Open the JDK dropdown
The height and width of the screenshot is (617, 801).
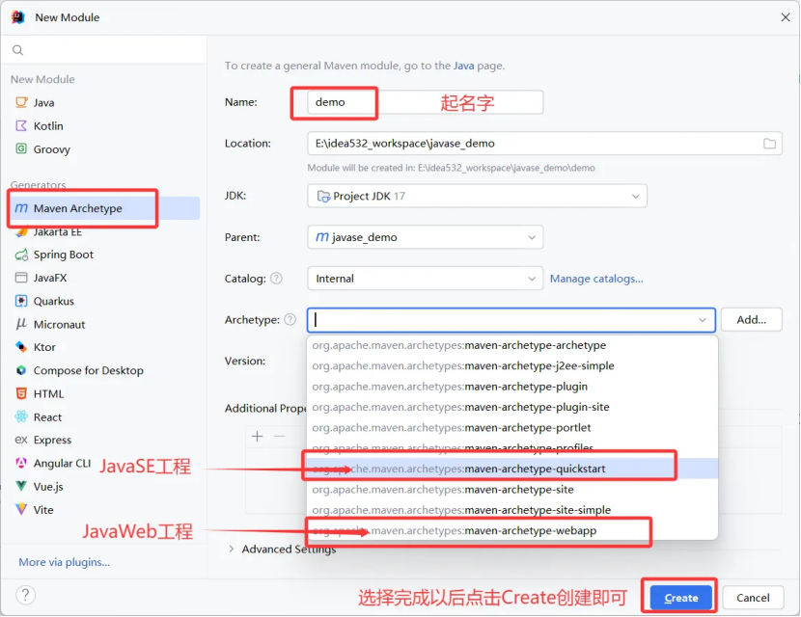[477, 196]
